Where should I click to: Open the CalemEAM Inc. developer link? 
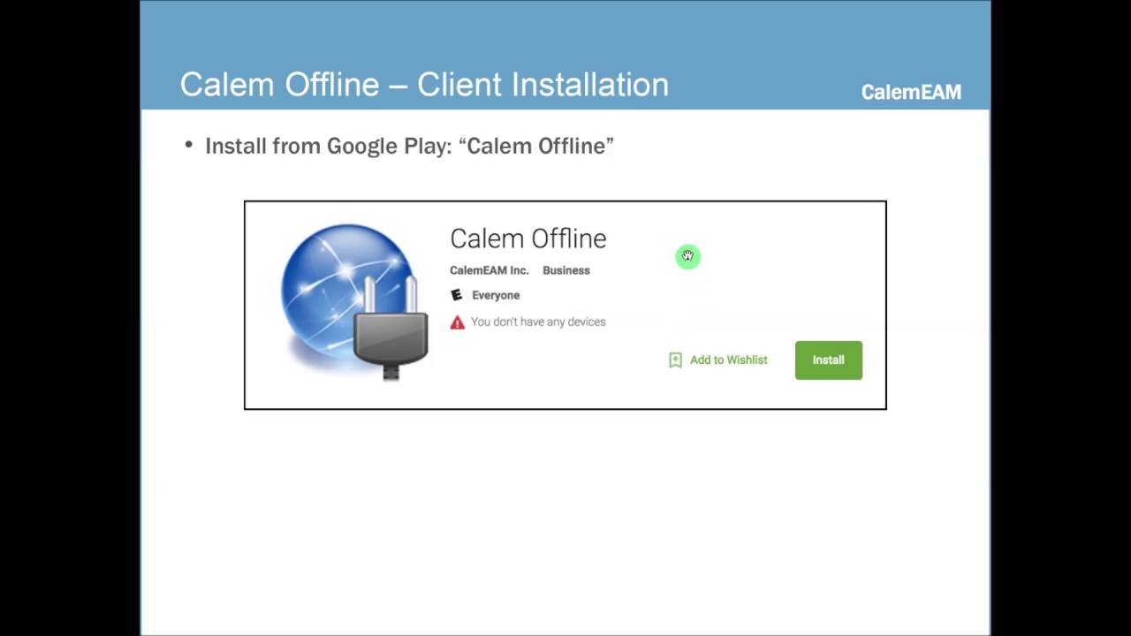coord(489,270)
